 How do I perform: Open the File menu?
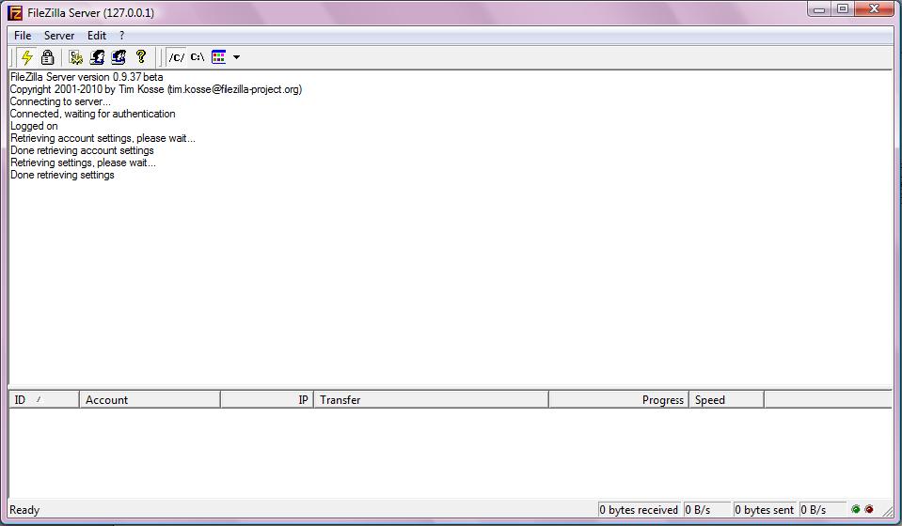pyautogui.click(x=23, y=36)
